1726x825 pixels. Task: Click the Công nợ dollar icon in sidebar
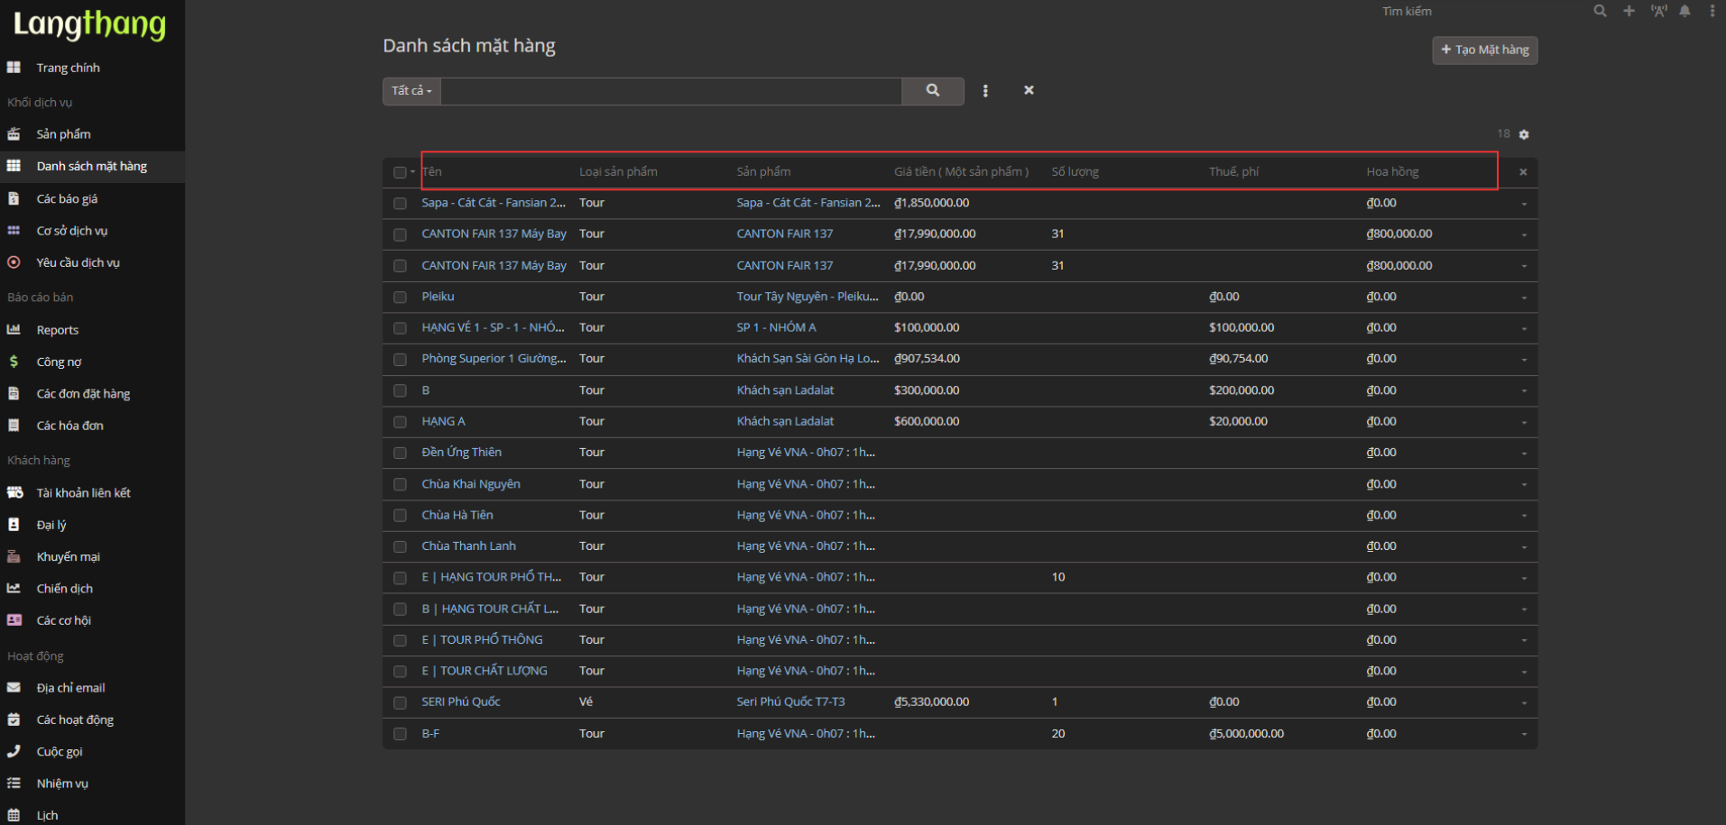coord(14,362)
